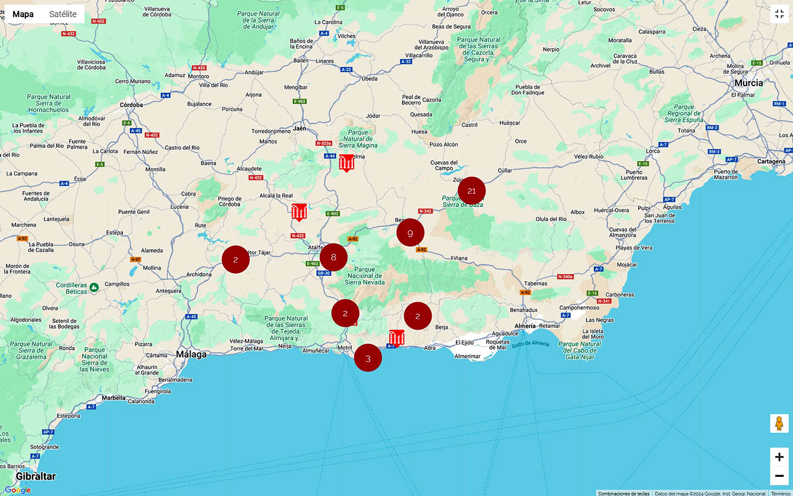The image size is (793, 496).
Task: Select the Mapa view tab
Action: (x=23, y=14)
